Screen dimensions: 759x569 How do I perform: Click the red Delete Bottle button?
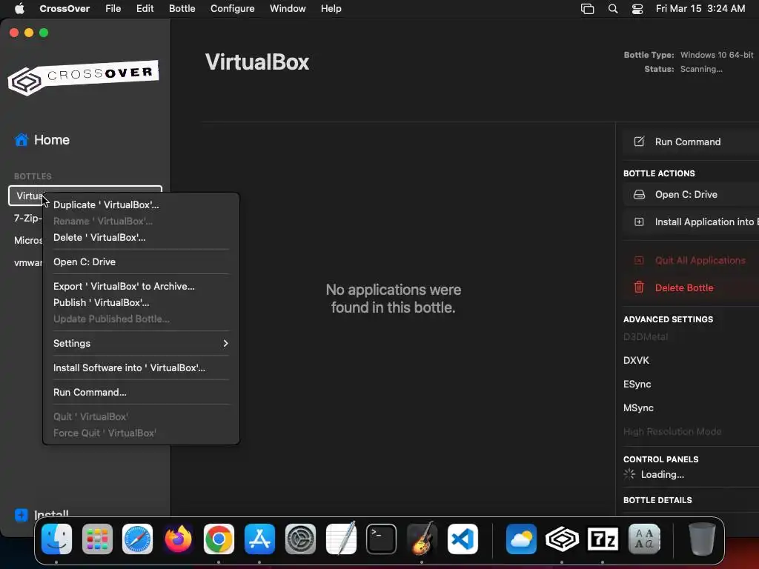coord(691,287)
